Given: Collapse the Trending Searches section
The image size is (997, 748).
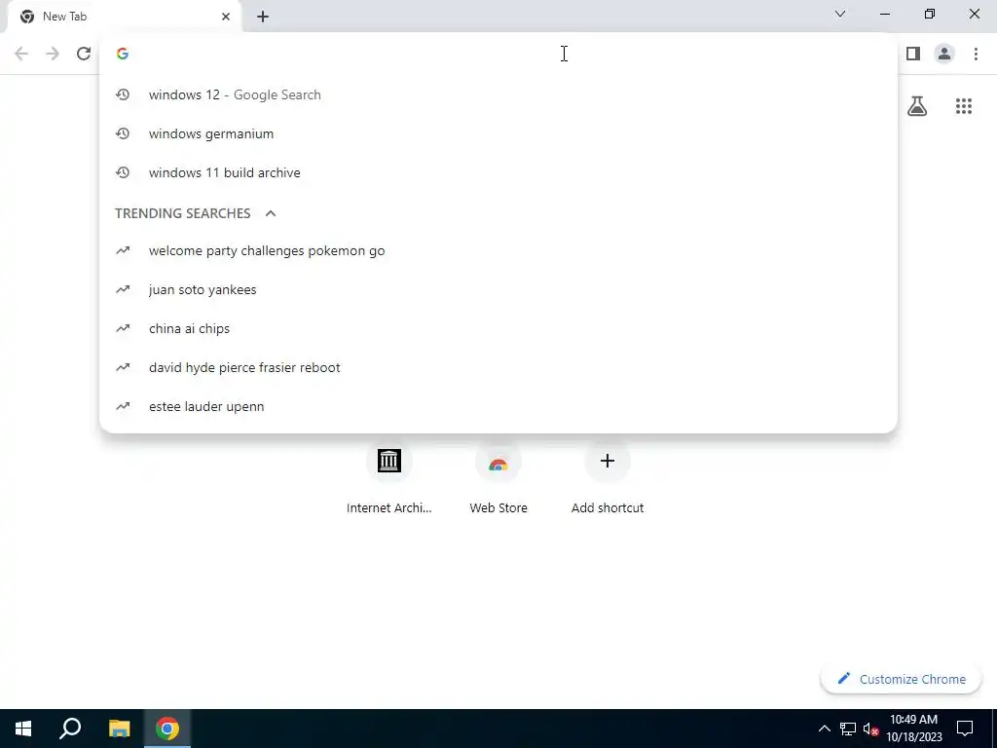Looking at the screenshot, I should coord(271,213).
